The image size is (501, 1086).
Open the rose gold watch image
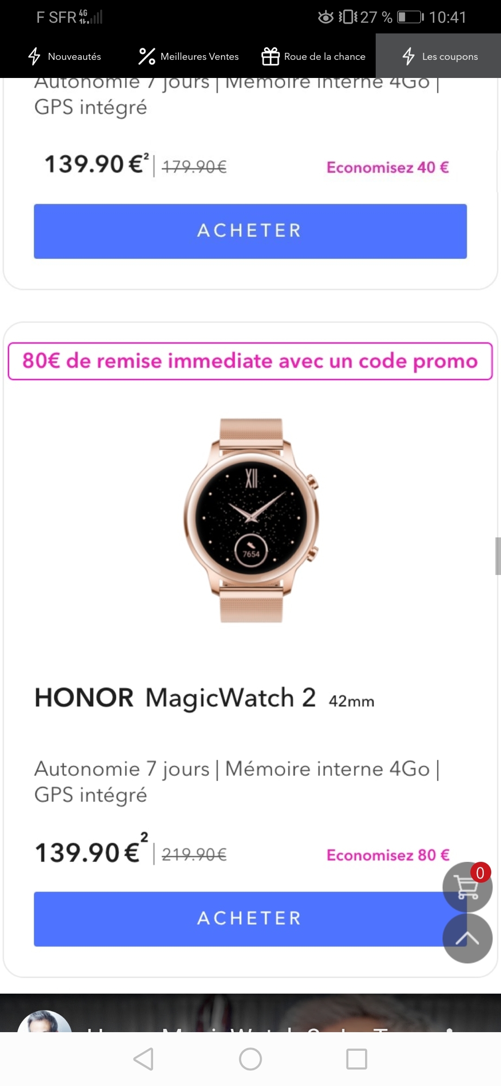251,520
